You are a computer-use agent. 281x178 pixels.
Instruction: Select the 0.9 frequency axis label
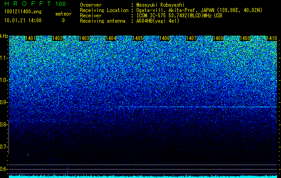(x=4, y=102)
